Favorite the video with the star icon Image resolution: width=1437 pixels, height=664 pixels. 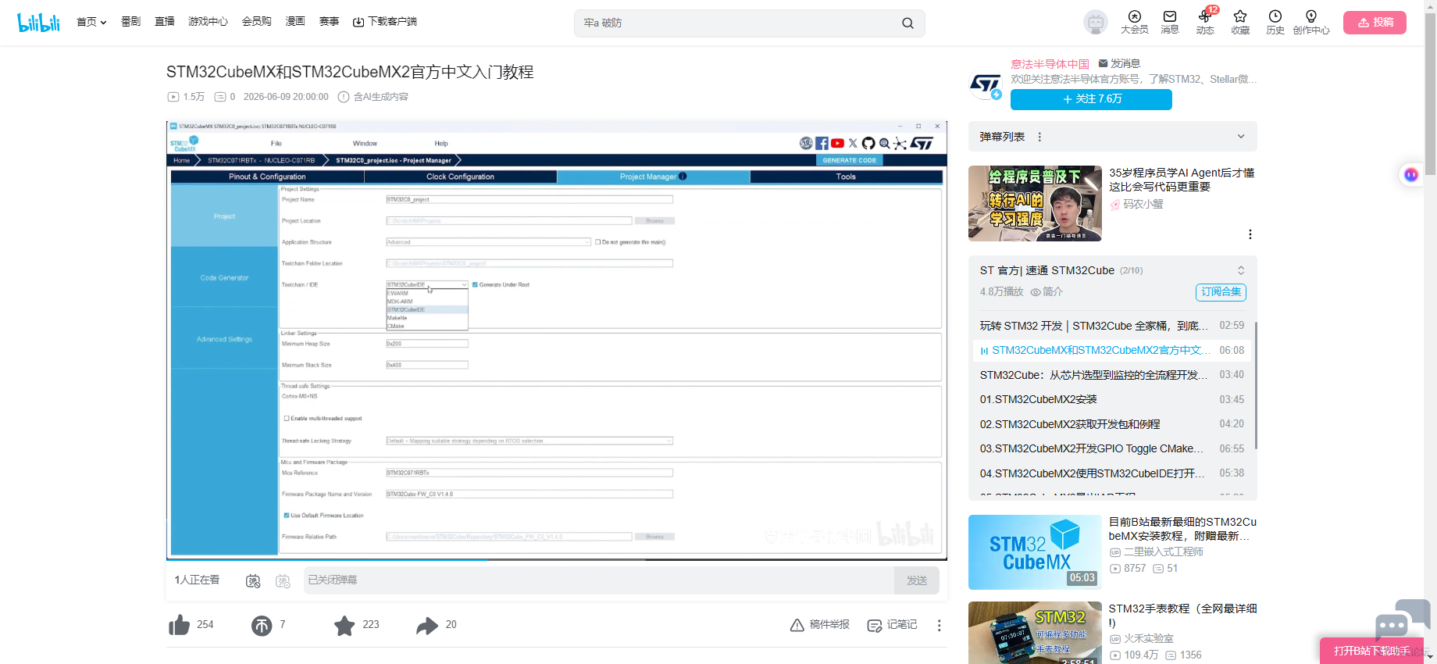coord(344,625)
